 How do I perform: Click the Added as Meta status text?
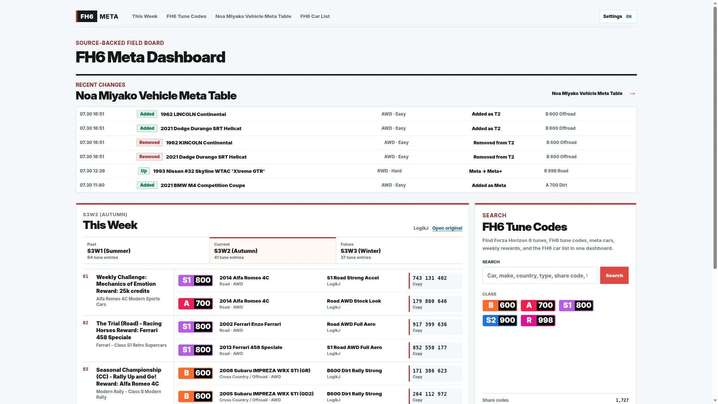(x=489, y=186)
